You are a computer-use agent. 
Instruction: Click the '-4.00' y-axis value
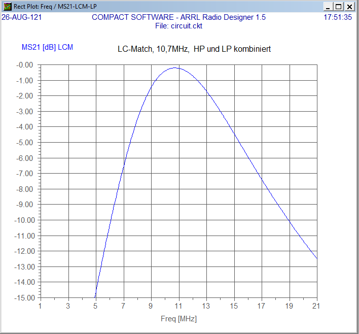(24, 127)
